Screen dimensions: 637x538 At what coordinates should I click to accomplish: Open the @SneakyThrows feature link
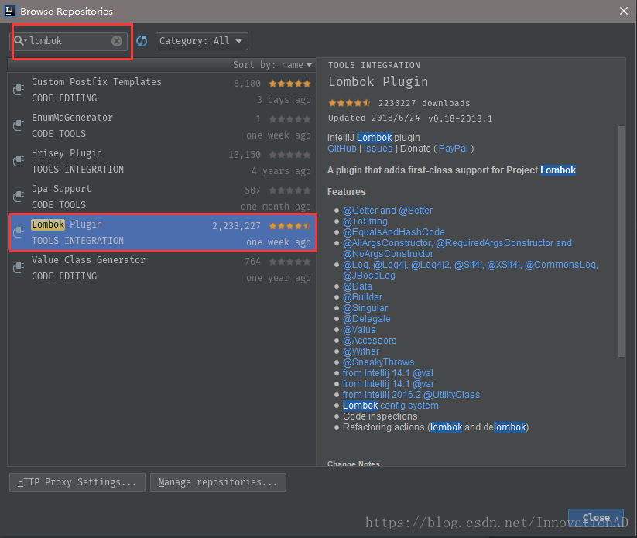pyautogui.click(x=378, y=362)
